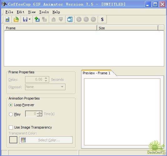Click the Select Color button

click(46, 140)
